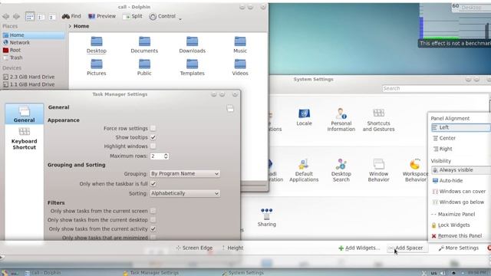Click Remove this Panel entry
Viewport: 491px width, 276px height.
tap(456, 235)
